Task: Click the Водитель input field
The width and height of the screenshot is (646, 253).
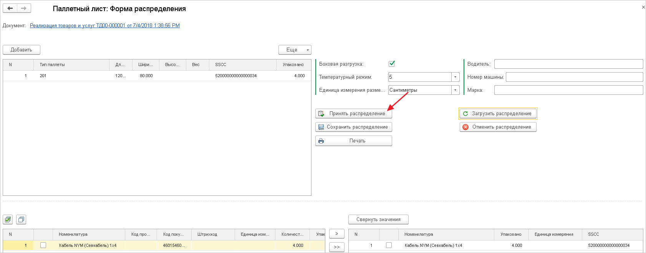Action: click(x=568, y=64)
